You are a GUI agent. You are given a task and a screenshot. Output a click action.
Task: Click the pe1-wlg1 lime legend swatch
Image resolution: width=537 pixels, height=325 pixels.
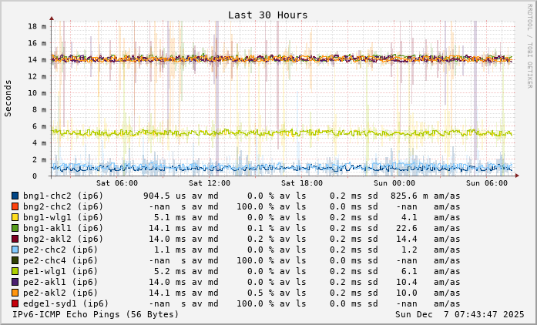point(15,271)
